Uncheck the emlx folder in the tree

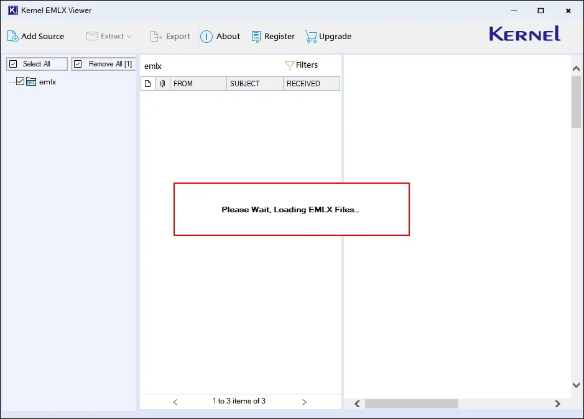point(21,81)
